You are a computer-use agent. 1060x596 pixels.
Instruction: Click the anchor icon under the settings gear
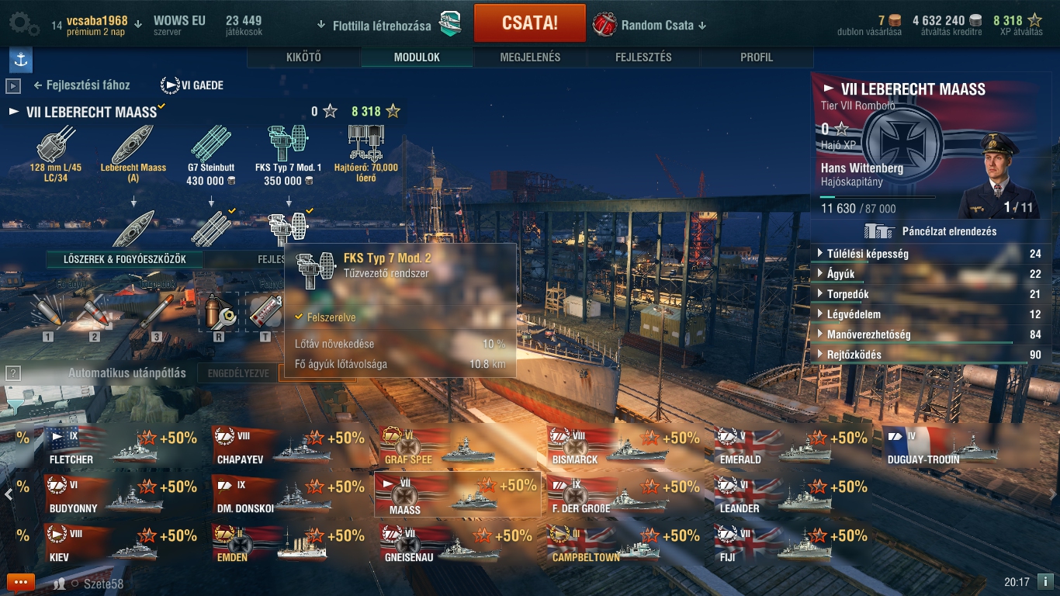pyautogui.click(x=20, y=60)
